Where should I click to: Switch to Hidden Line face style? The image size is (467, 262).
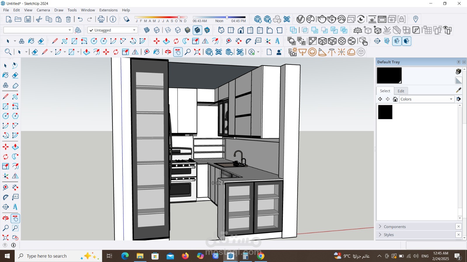(x=178, y=30)
